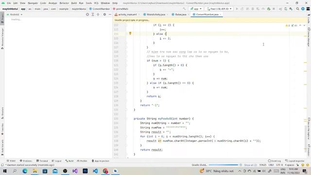
Task: Open the Tools menu
Action: point(88,3)
